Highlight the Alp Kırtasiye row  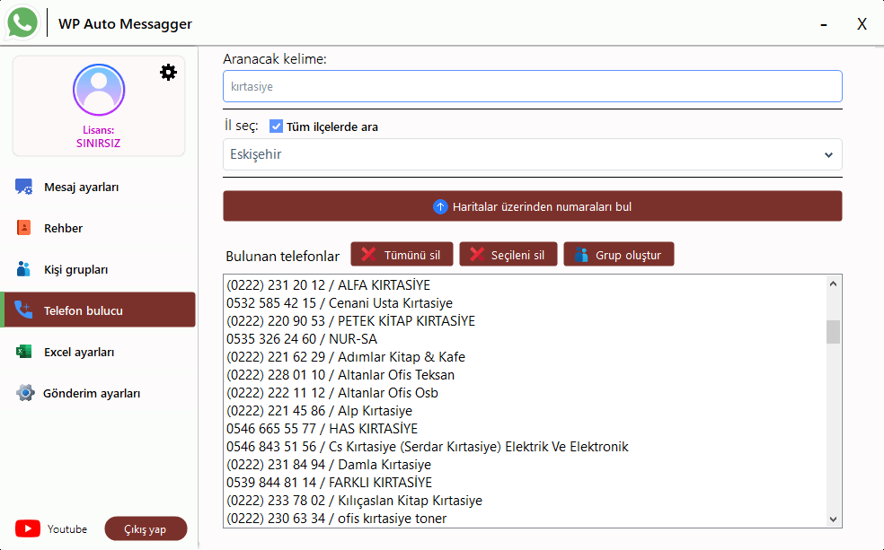(x=525, y=411)
